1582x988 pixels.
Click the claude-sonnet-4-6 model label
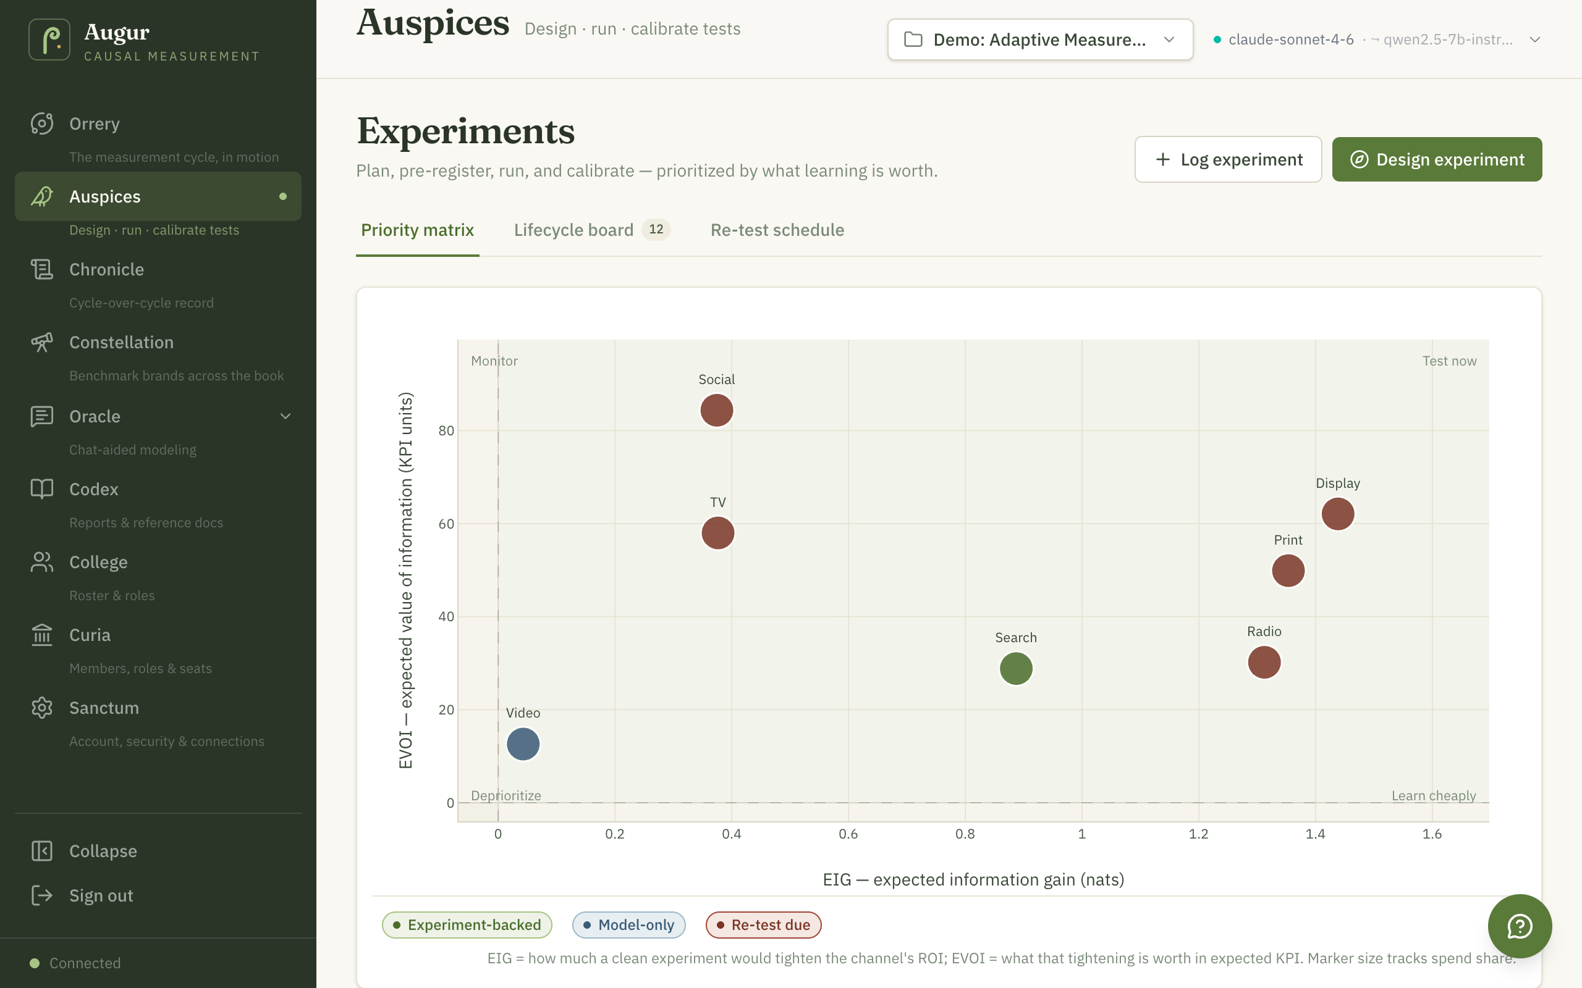[x=1290, y=40]
